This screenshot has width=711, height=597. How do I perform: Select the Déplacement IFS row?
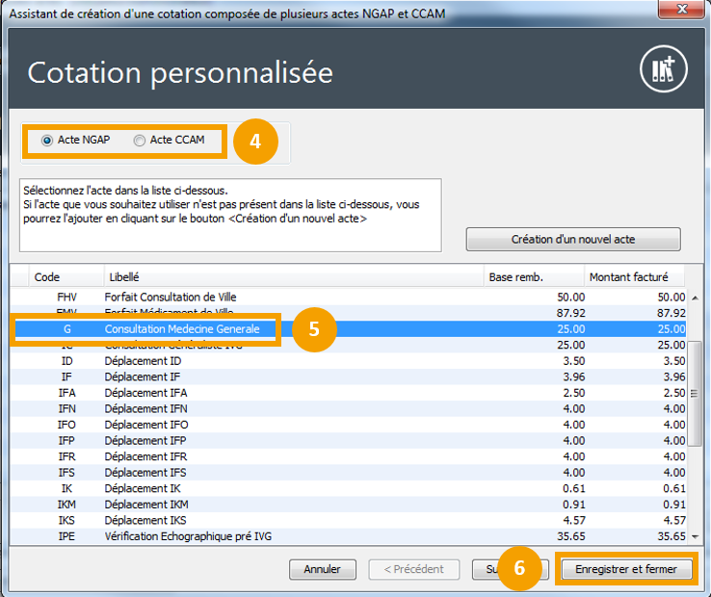click(348, 473)
